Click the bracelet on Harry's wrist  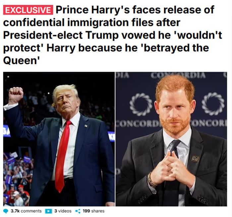(151, 181)
